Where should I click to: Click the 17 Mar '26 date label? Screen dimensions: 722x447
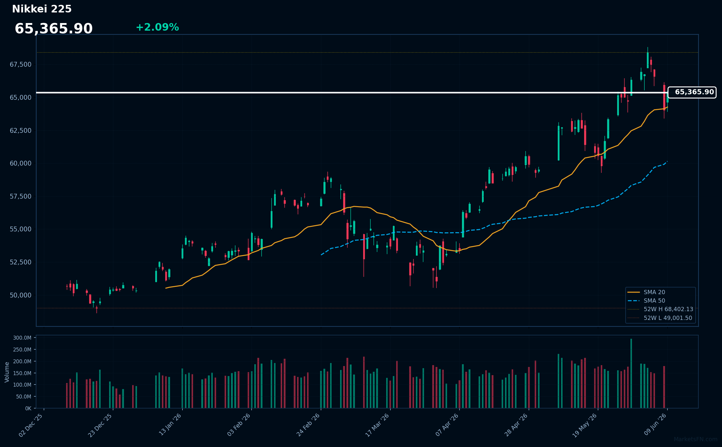377,425
